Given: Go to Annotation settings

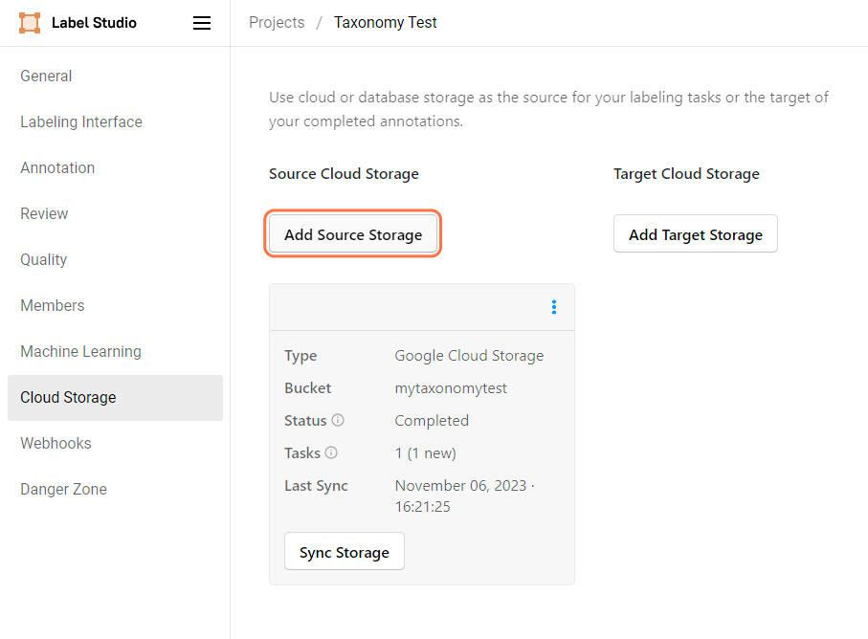Looking at the screenshot, I should [57, 167].
